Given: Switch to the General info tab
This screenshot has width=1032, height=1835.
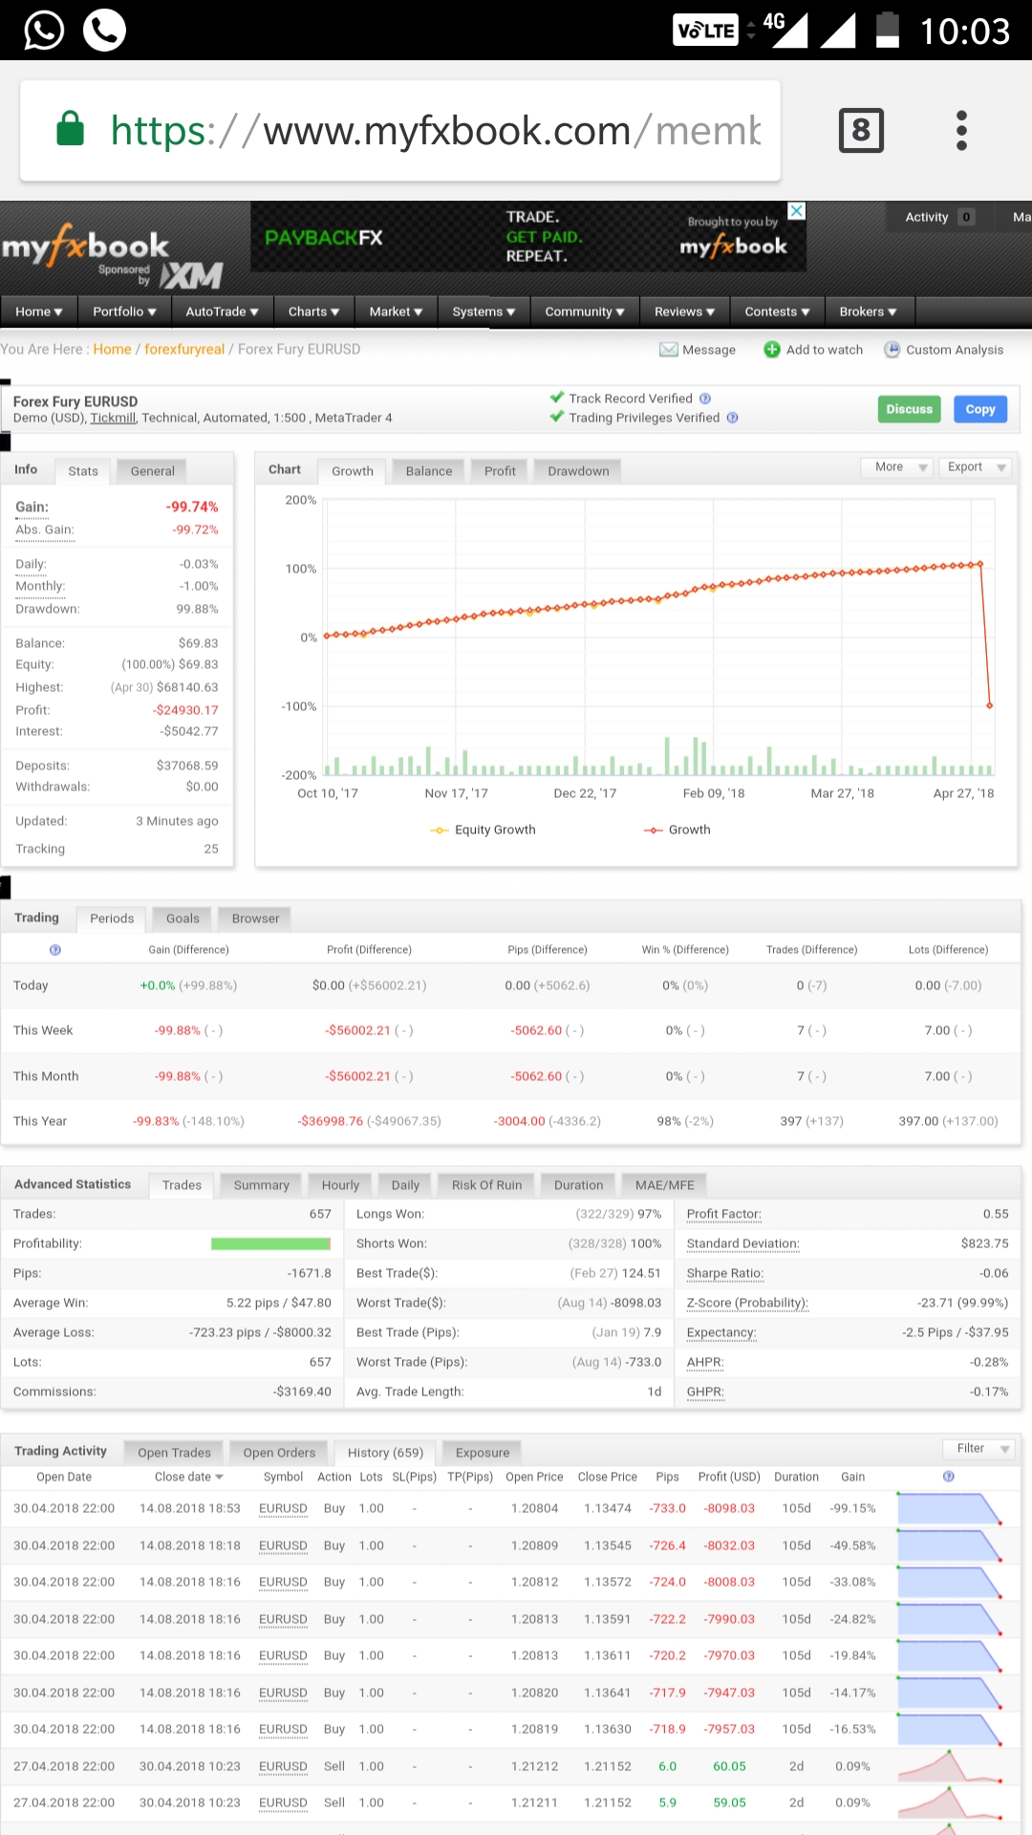Looking at the screenshot, I should [153, 471].
